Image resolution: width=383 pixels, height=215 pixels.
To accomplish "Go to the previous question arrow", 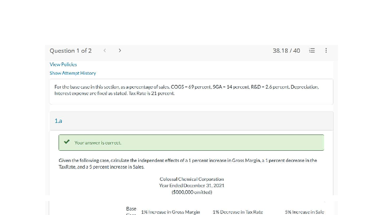I will pos(104,50).
